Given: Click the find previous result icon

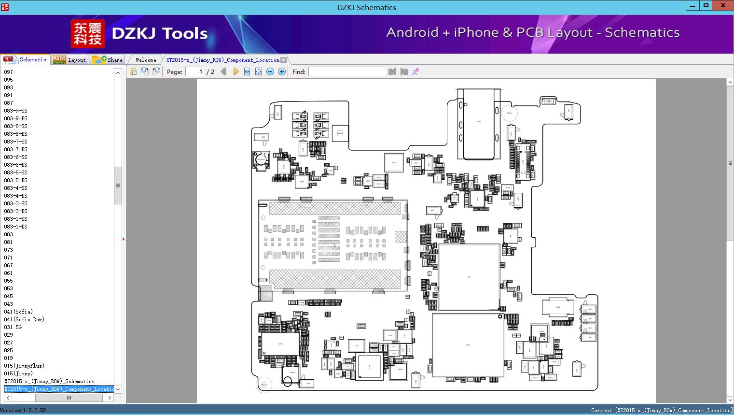Looking at the screenshot, I should coord(392,72).
